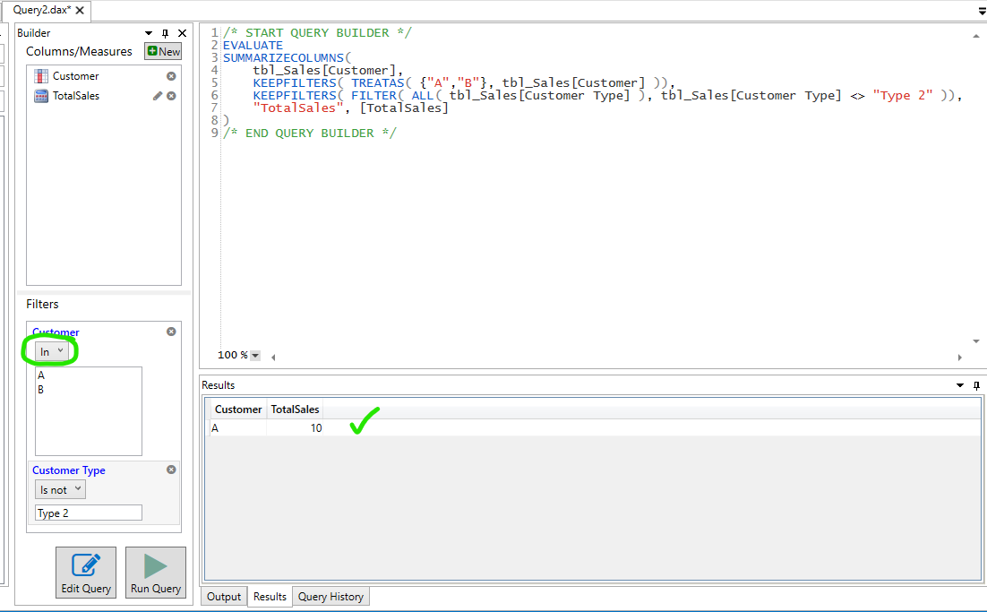Edit the TotalSales measure with the pencil icon
This screenshot has width=987, height=612.
click(159, 95)
